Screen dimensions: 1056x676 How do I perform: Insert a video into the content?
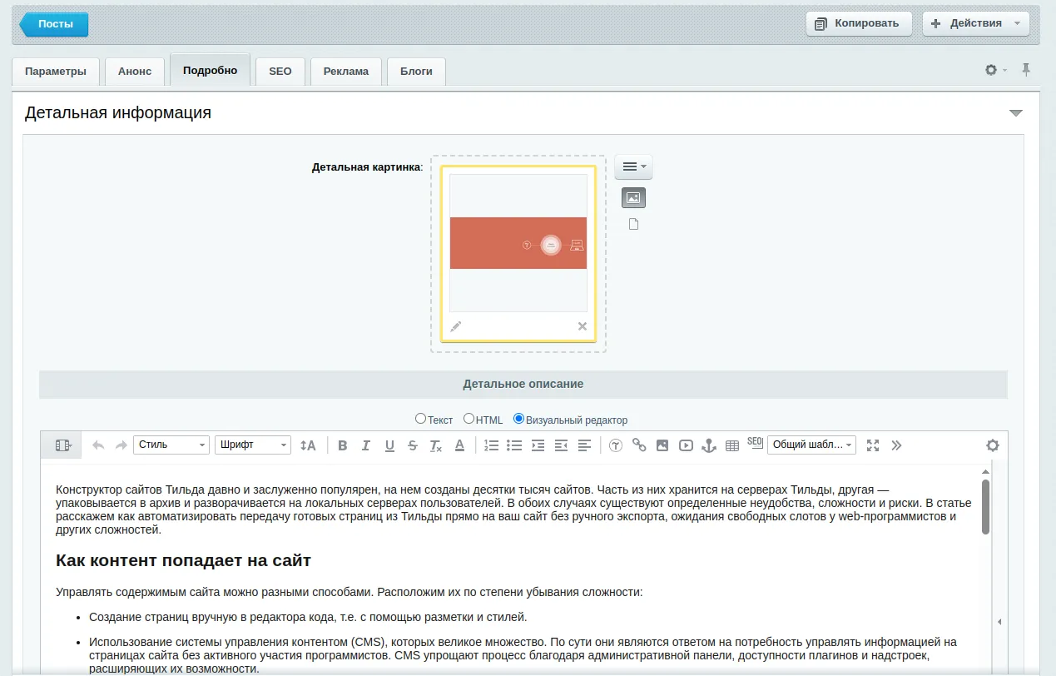point(686,445)
